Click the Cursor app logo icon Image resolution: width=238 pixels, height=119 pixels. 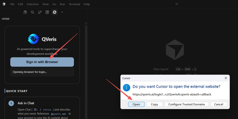4,4
